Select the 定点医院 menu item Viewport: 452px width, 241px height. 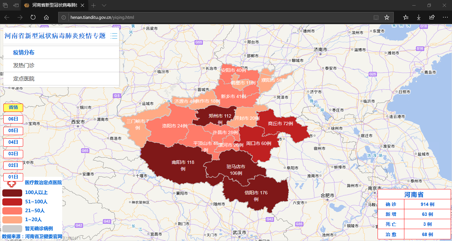(x=24, y=79)
